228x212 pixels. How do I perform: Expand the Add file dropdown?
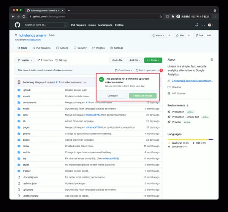(x=135, y=60)
